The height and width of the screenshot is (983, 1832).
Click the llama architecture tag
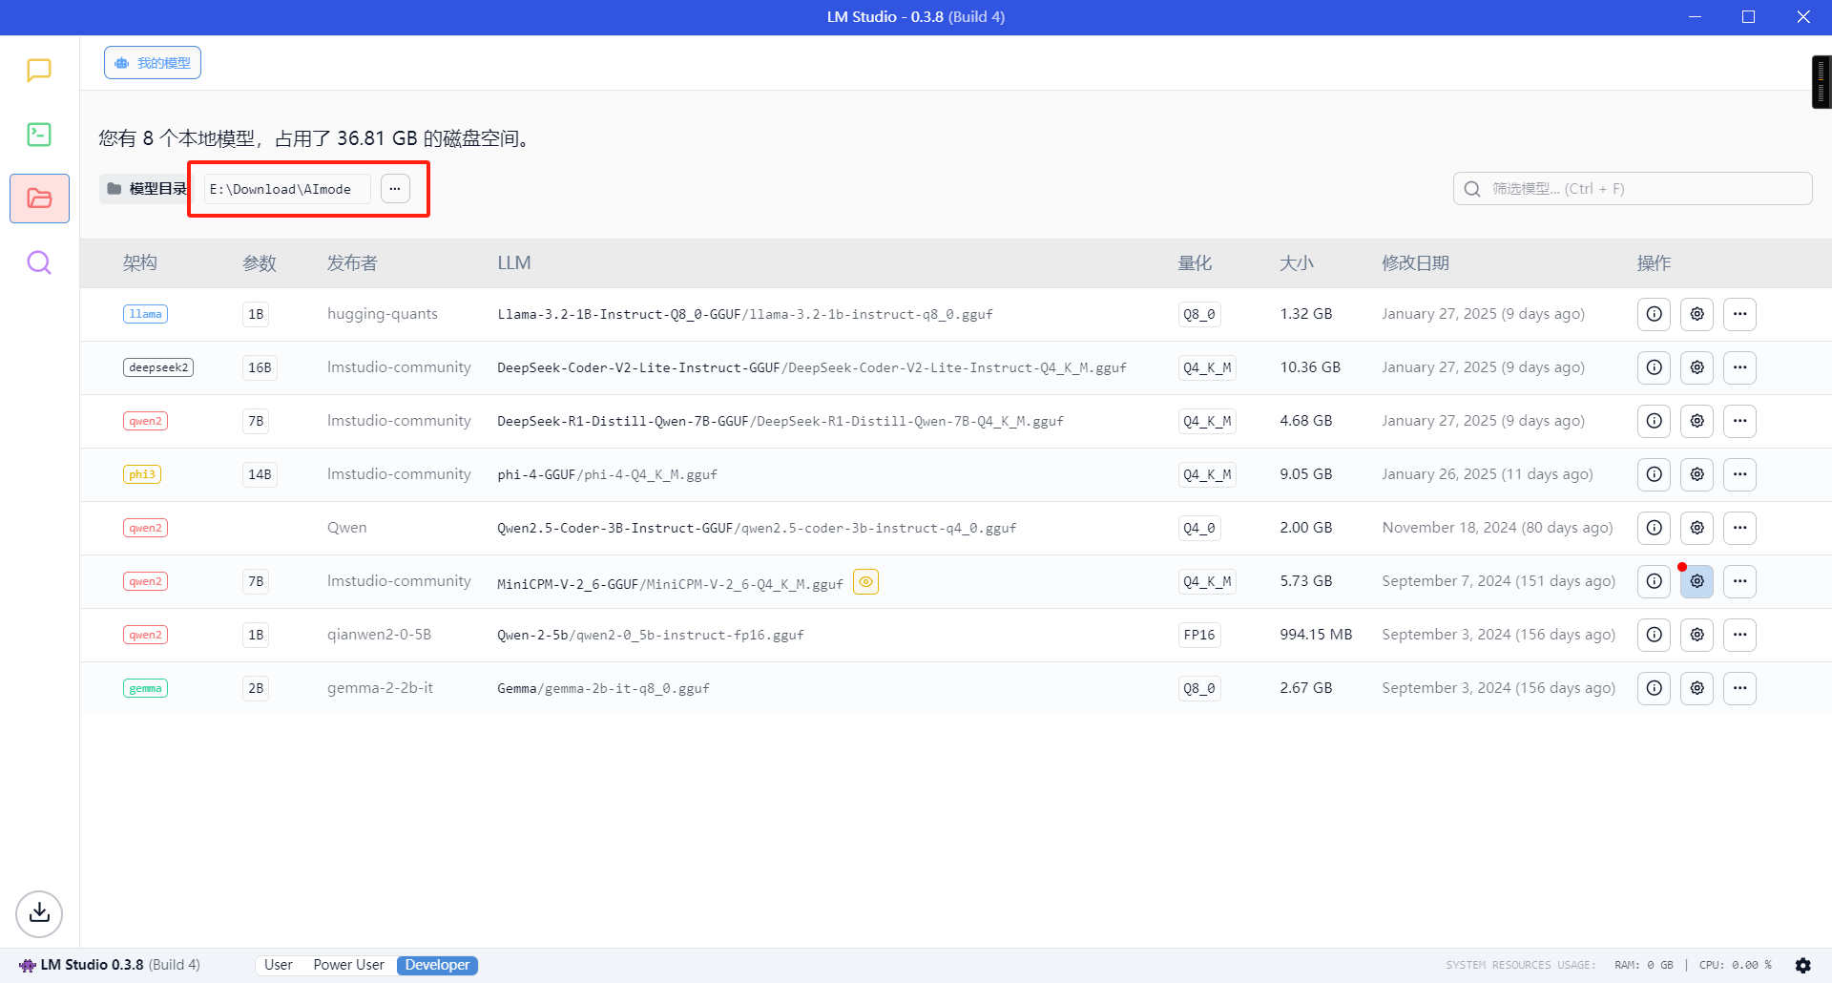point(146,314)
